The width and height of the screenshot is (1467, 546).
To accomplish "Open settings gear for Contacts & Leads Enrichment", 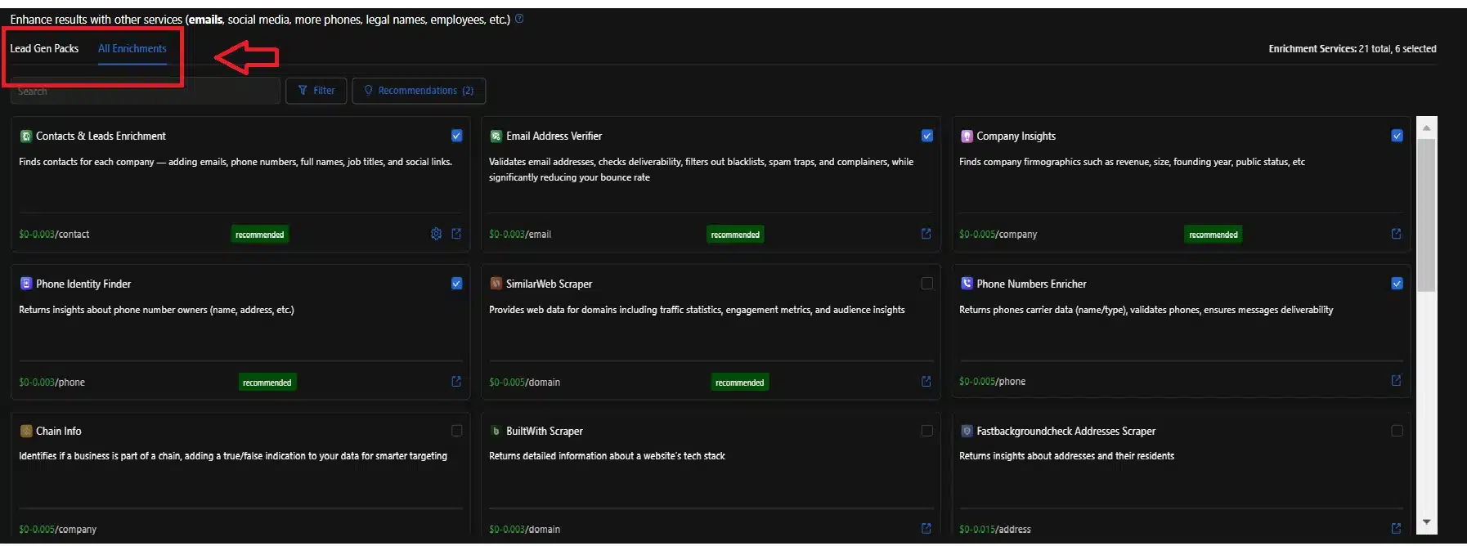I will pyautogui.click(x=436, y=234).
